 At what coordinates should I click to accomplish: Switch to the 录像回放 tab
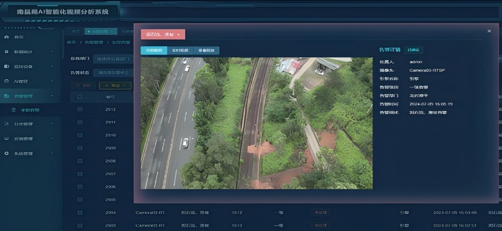click(206, 50)
